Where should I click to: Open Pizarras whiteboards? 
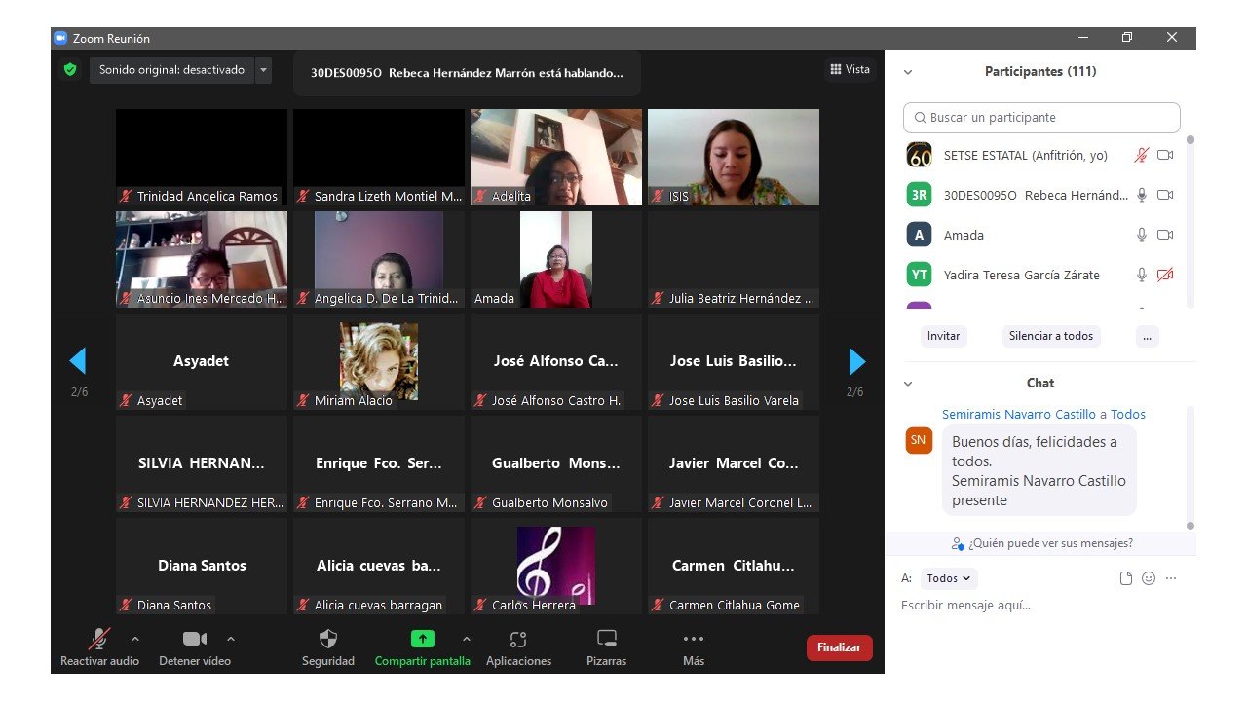coord(606,647)
